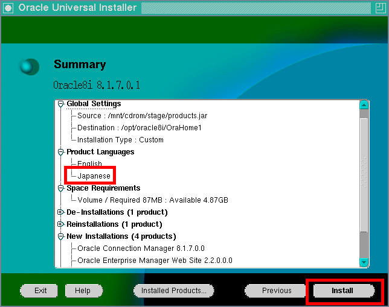Viewport: 389px width, 307px height.
Task: Select Reinstallations (1 product) label
Action: pos(114,224)
